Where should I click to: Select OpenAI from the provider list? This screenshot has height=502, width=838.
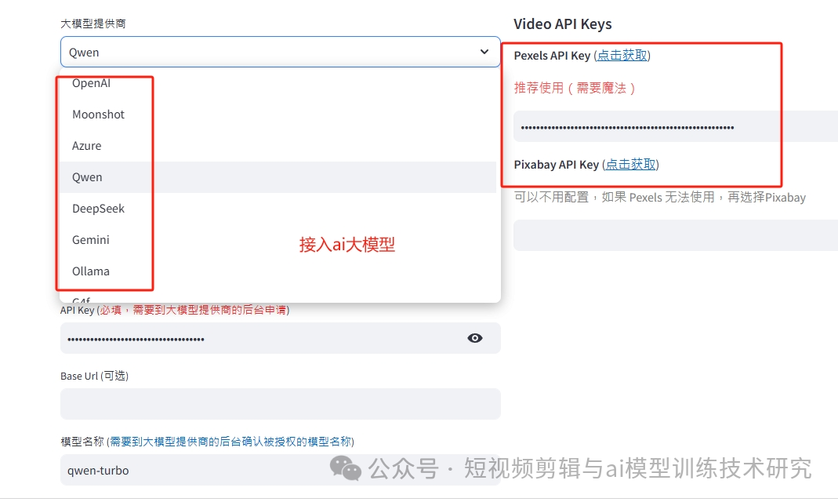(x=278, y=83)
